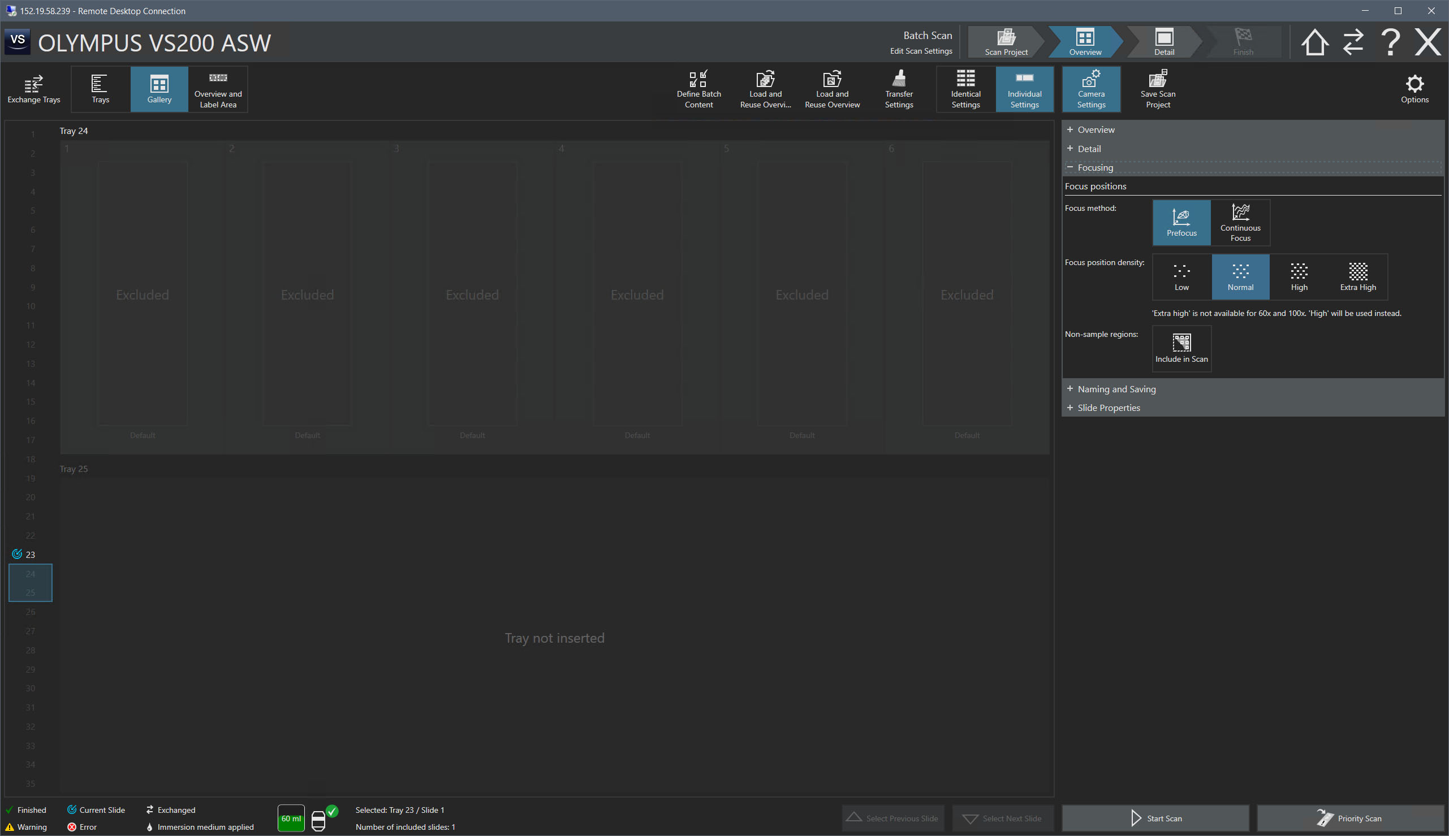The width and height of the screenshot is (1449, 836).
Task: Toggle Camera Settings panel
Action: [1091, 89]
